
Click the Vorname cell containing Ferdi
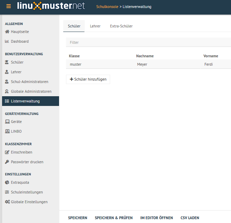216,64
